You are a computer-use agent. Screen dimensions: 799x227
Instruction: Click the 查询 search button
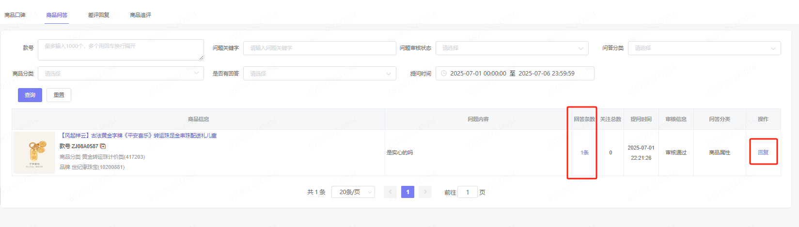tap(30, 95)
